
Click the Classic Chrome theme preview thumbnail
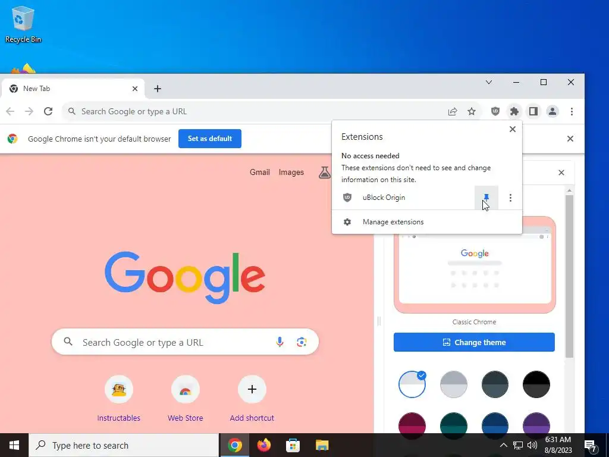point(475,270)
